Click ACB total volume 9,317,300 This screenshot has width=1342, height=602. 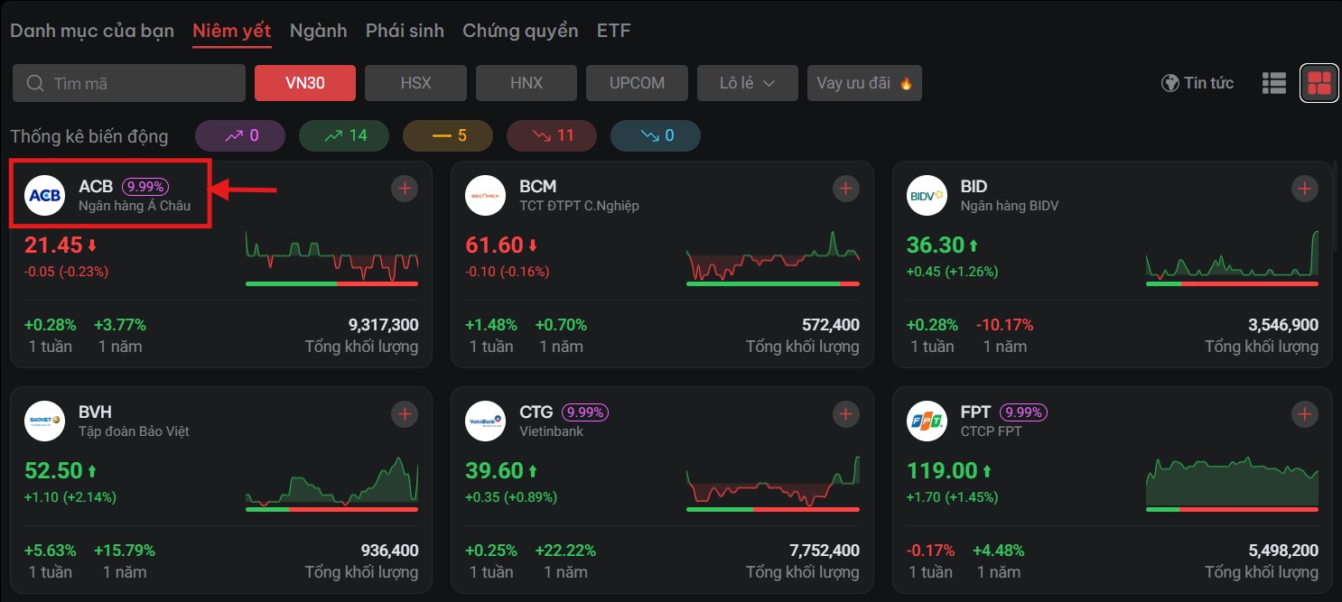[x=383, y=325]
